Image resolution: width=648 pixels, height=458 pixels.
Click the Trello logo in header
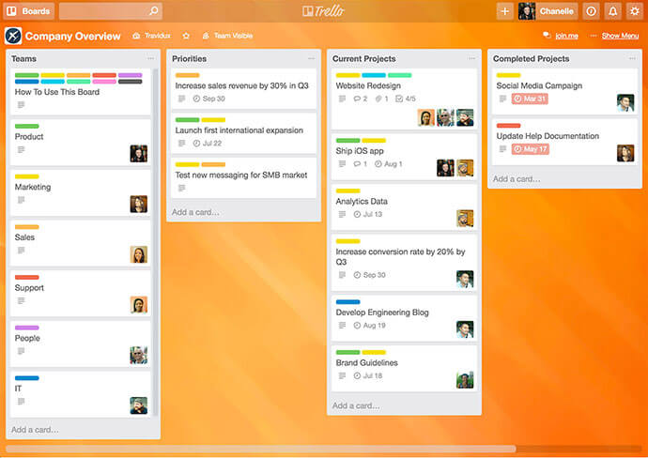[324, 11]
